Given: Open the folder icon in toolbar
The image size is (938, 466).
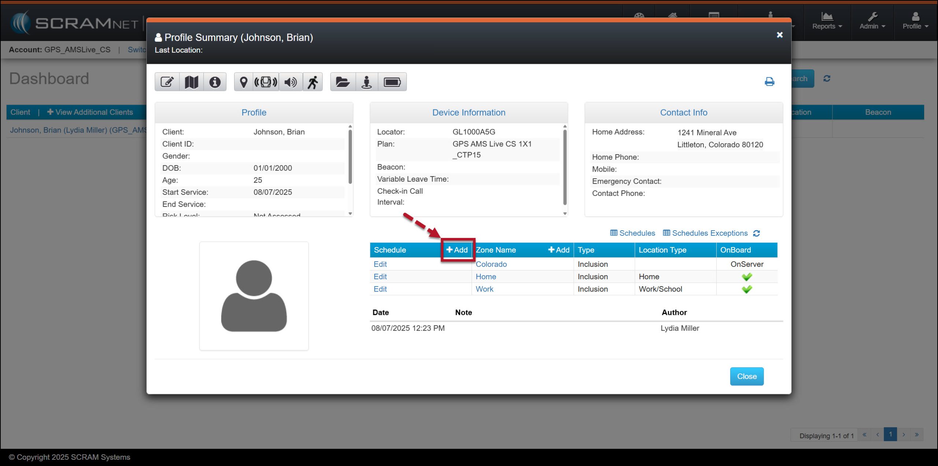Looking at the screenshot, I should pyautogui.click(x=343, y=82).
